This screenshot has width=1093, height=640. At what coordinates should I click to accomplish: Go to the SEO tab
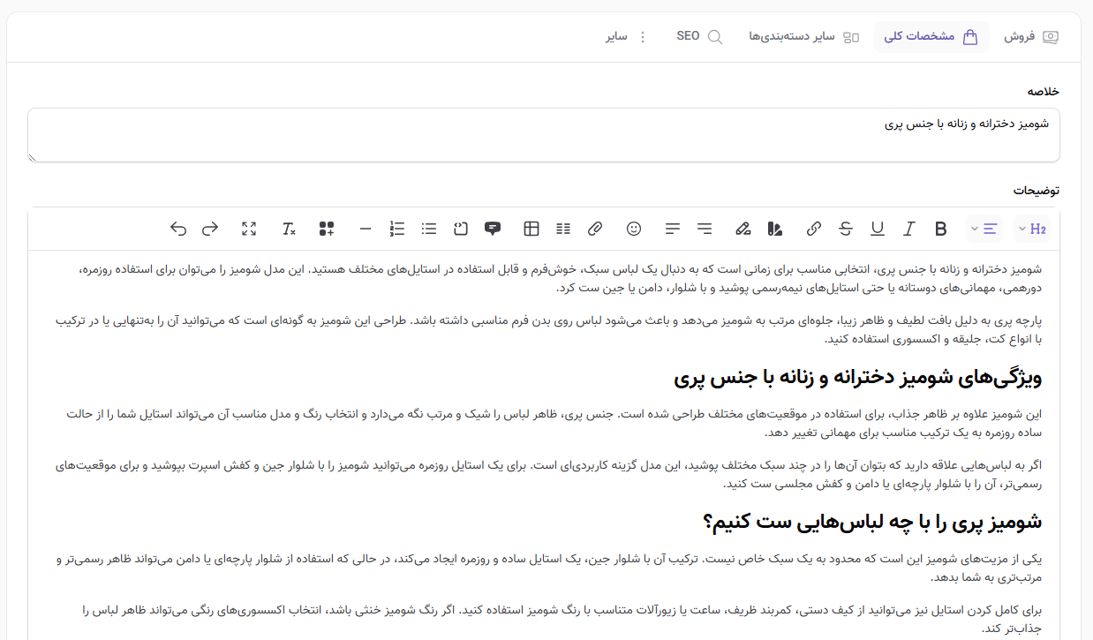(x=699, y=37)
